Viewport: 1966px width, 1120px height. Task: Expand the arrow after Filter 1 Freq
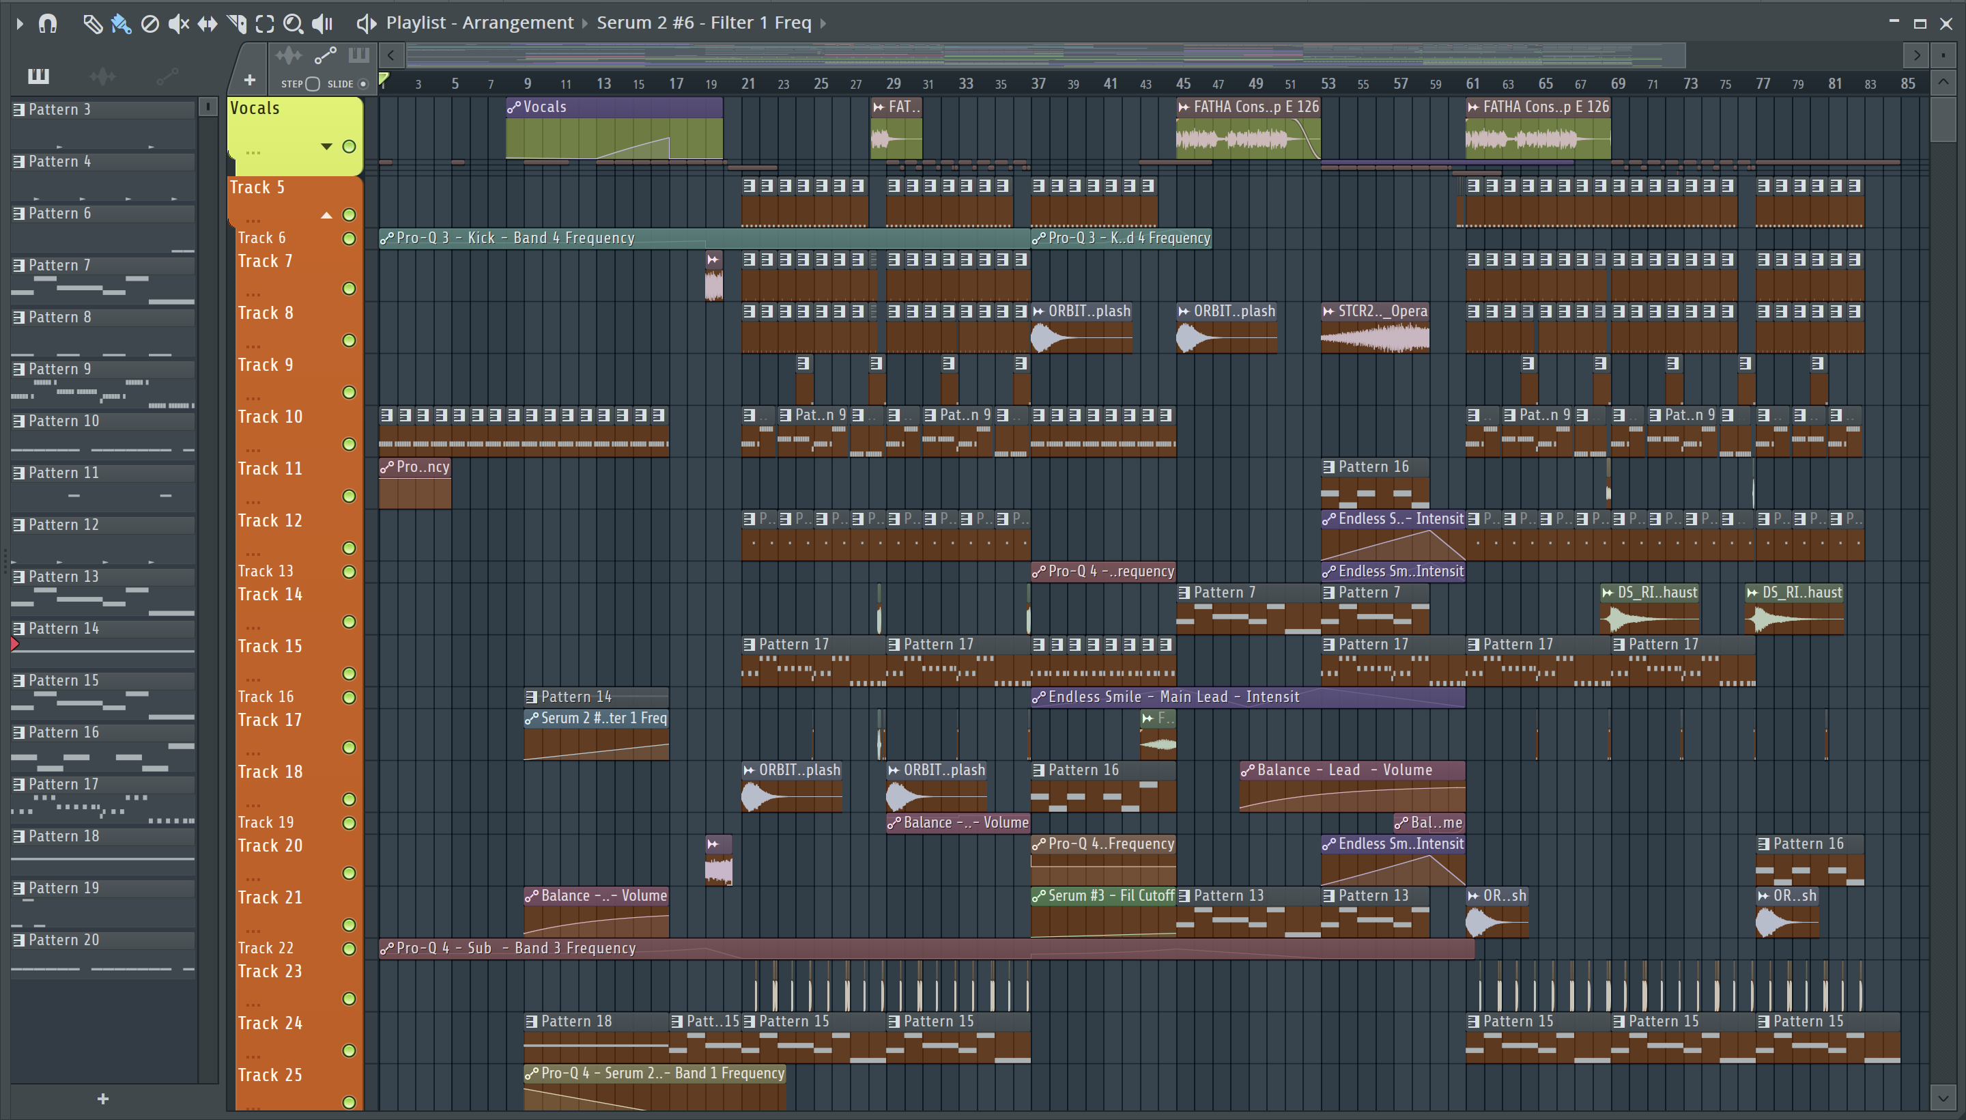click(823, 23)
